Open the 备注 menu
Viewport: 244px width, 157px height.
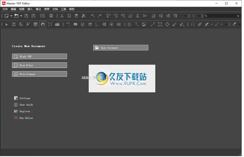pyautogui.click(x=38, y=9)
